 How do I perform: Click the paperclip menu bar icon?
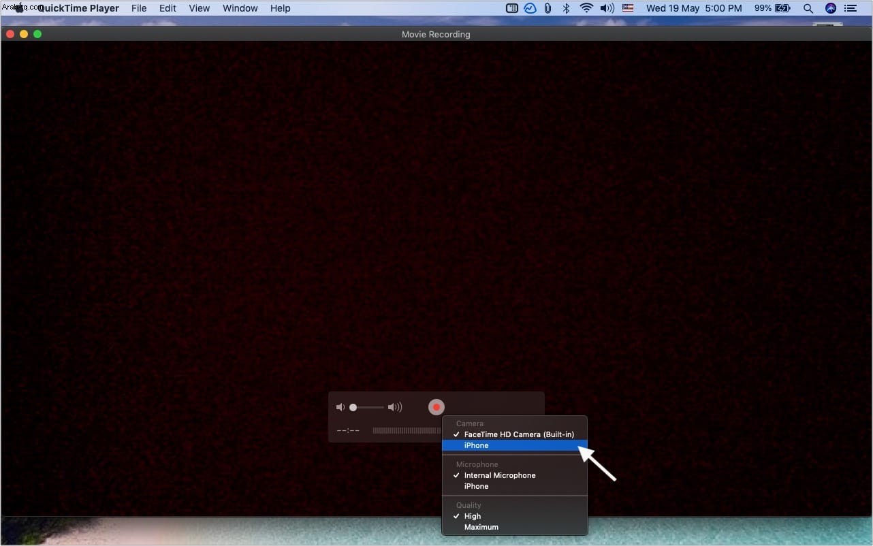(x=547, y=8)
